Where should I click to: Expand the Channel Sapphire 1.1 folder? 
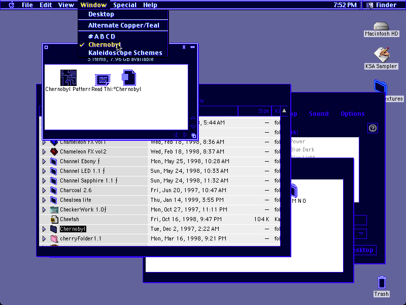coord(44,180)
